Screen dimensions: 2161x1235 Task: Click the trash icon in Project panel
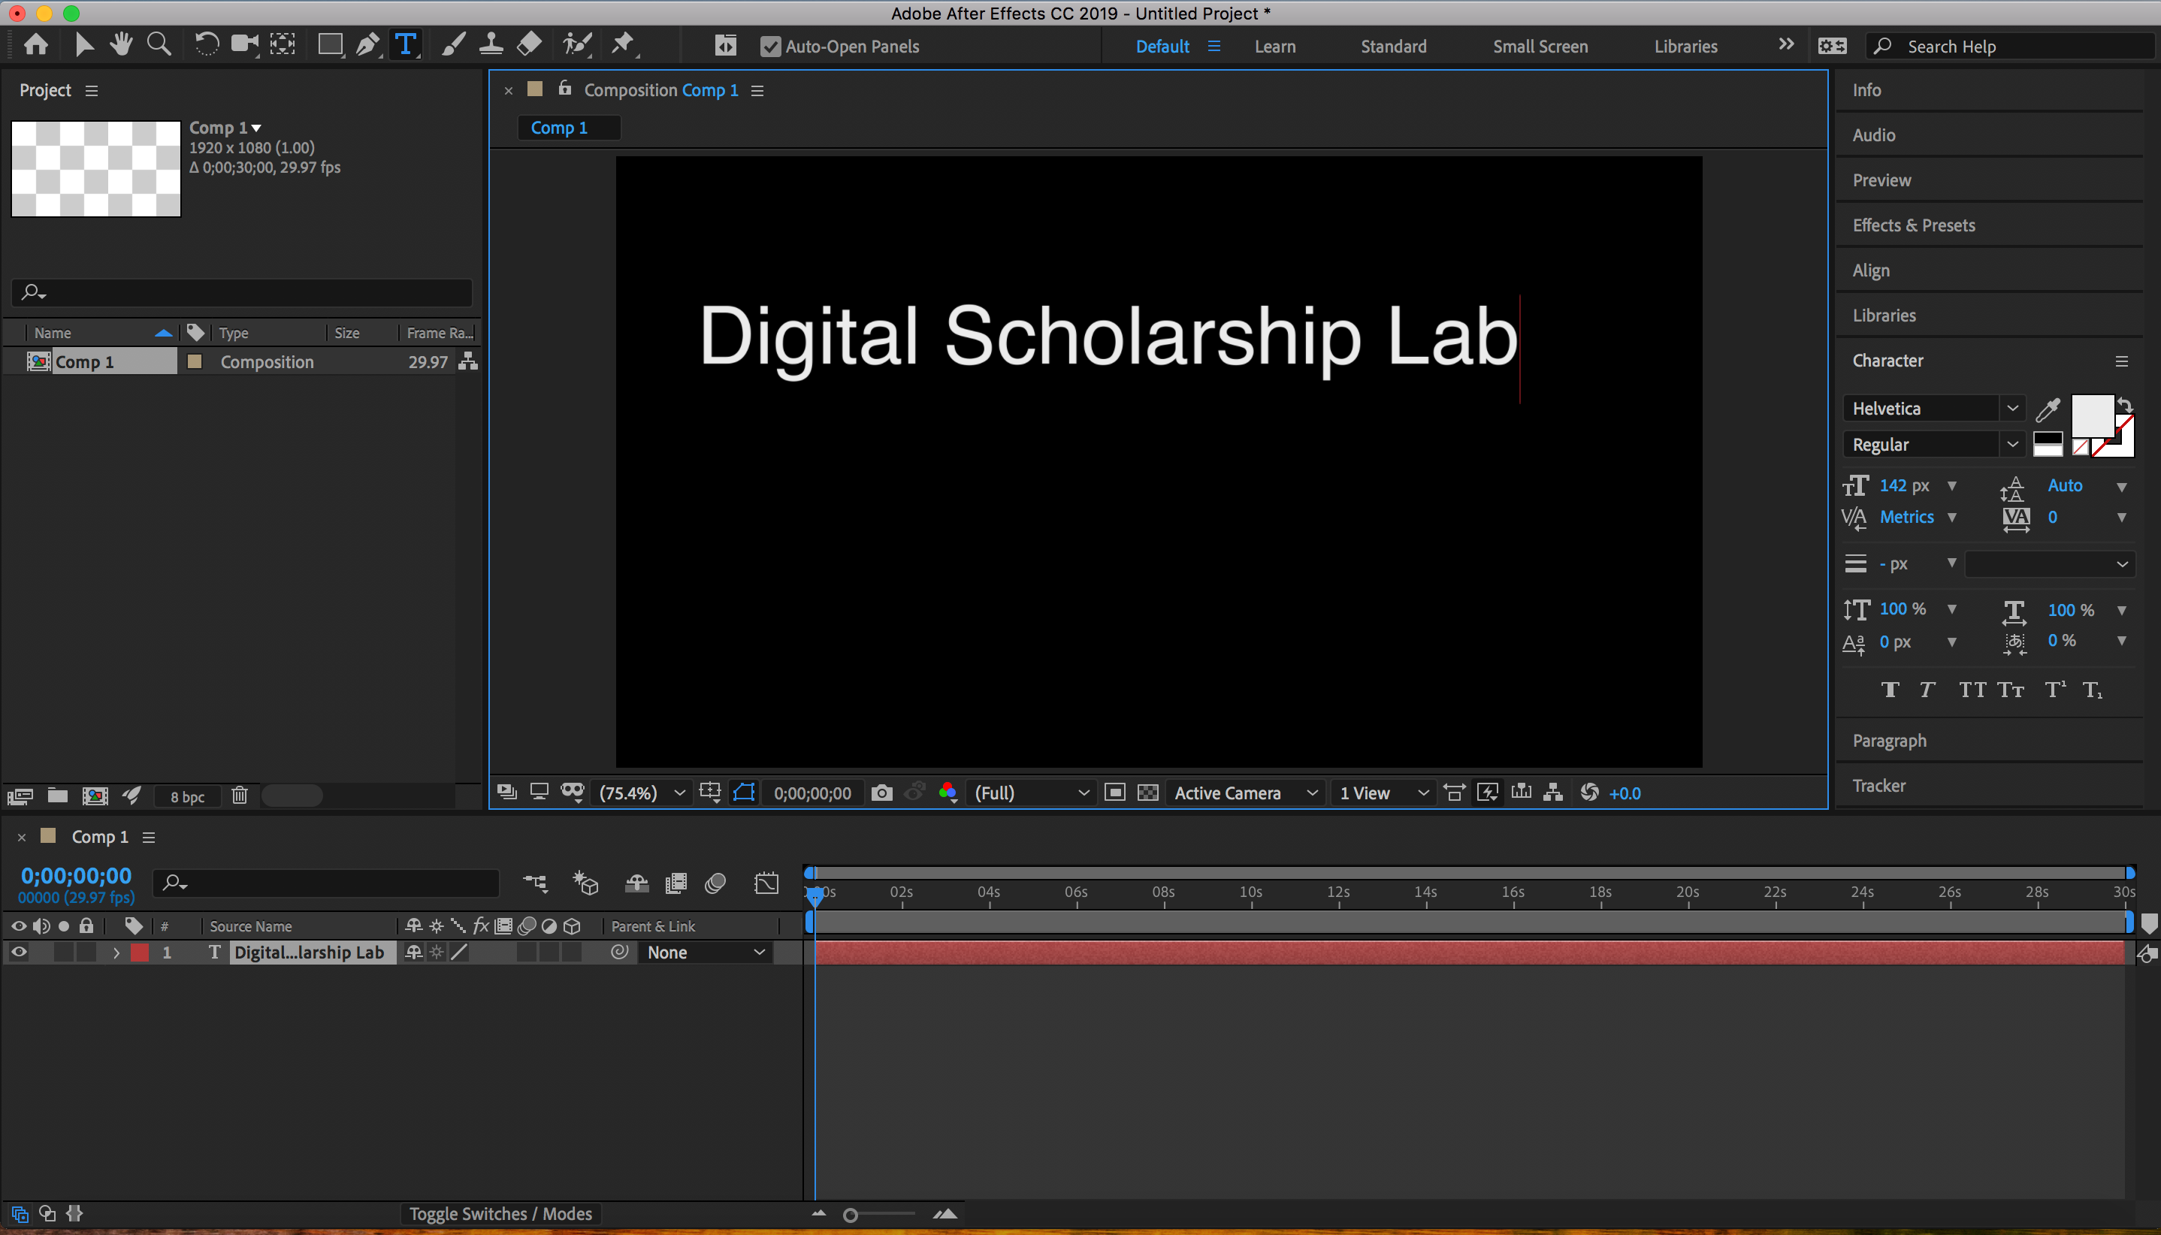(240, 796)
